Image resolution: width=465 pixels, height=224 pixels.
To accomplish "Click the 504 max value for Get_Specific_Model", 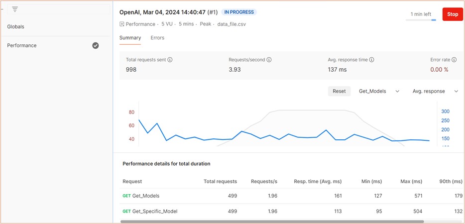I will [418, 211].
